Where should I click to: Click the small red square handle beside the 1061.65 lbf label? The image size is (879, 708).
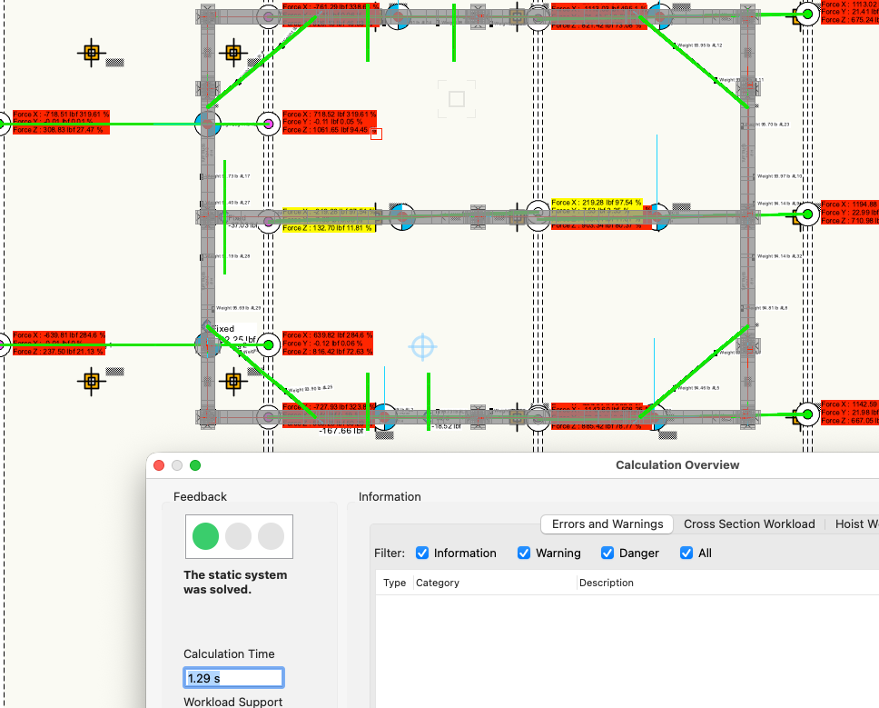[376, 134]
